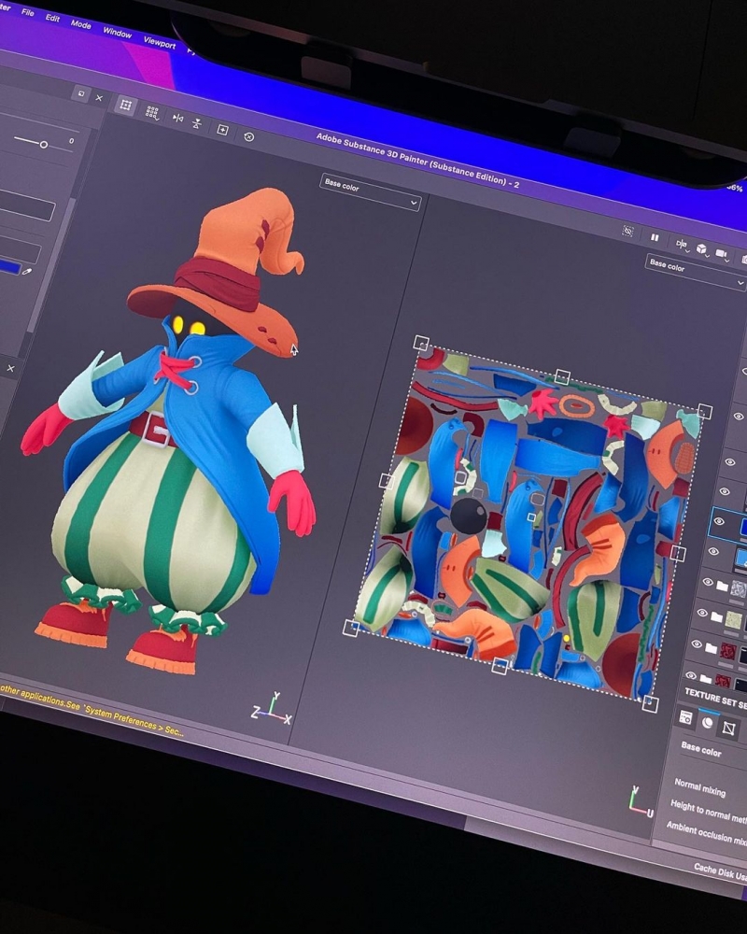Switch to the crescent moon settings tab
Viewport: 747px width, 934px height.
(x=707, y=723)
